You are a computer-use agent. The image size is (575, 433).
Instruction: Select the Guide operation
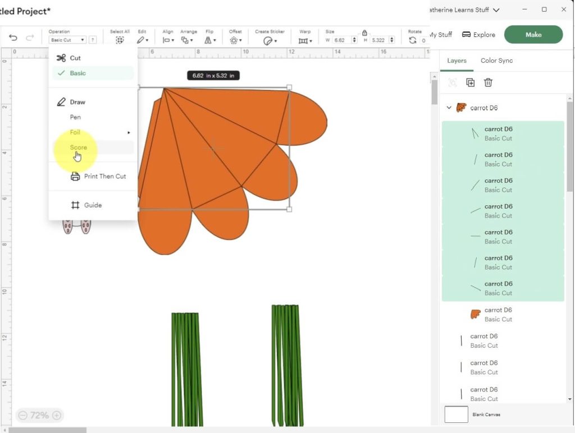pos(86,205)
